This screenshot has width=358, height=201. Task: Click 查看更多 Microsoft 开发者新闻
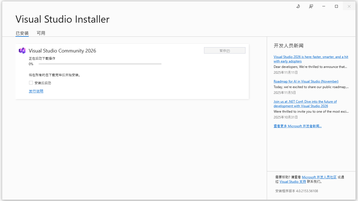tap(297, 126)
